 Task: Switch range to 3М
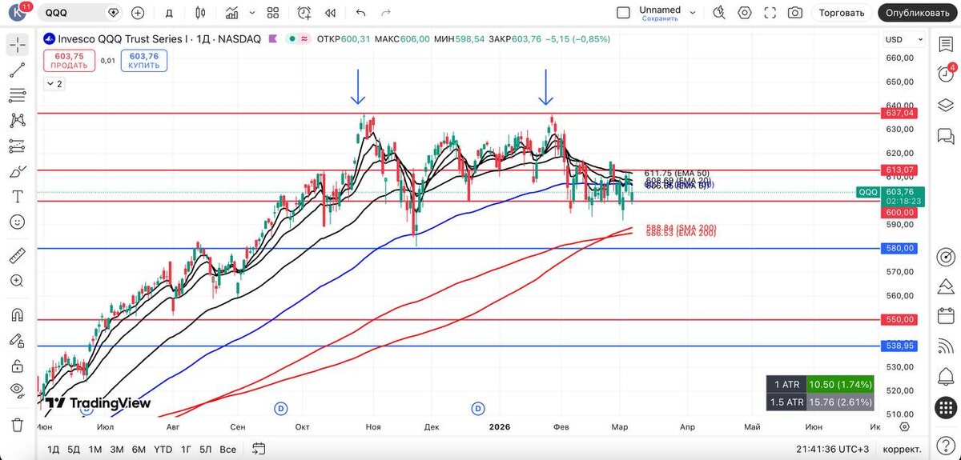pos(117,449)
